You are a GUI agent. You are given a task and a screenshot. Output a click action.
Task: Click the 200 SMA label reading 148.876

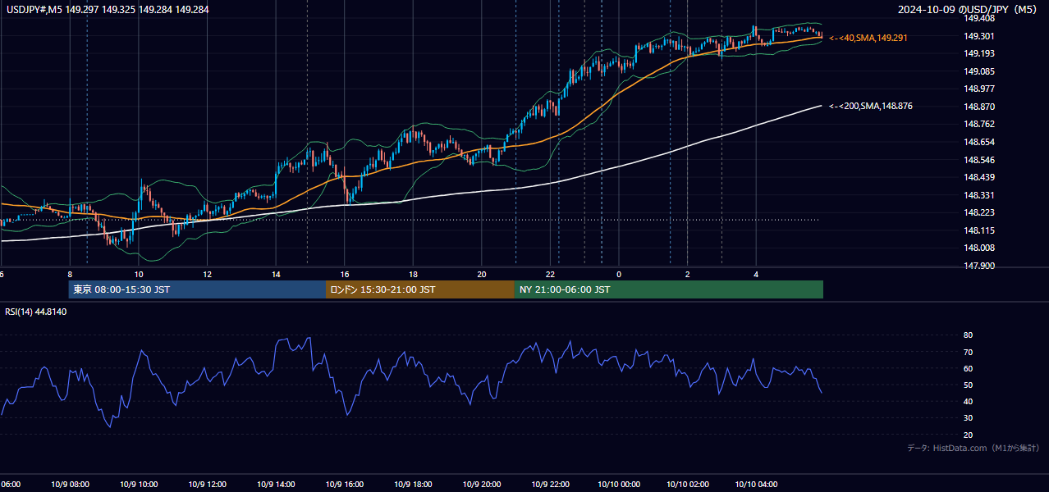click(871, 106)
